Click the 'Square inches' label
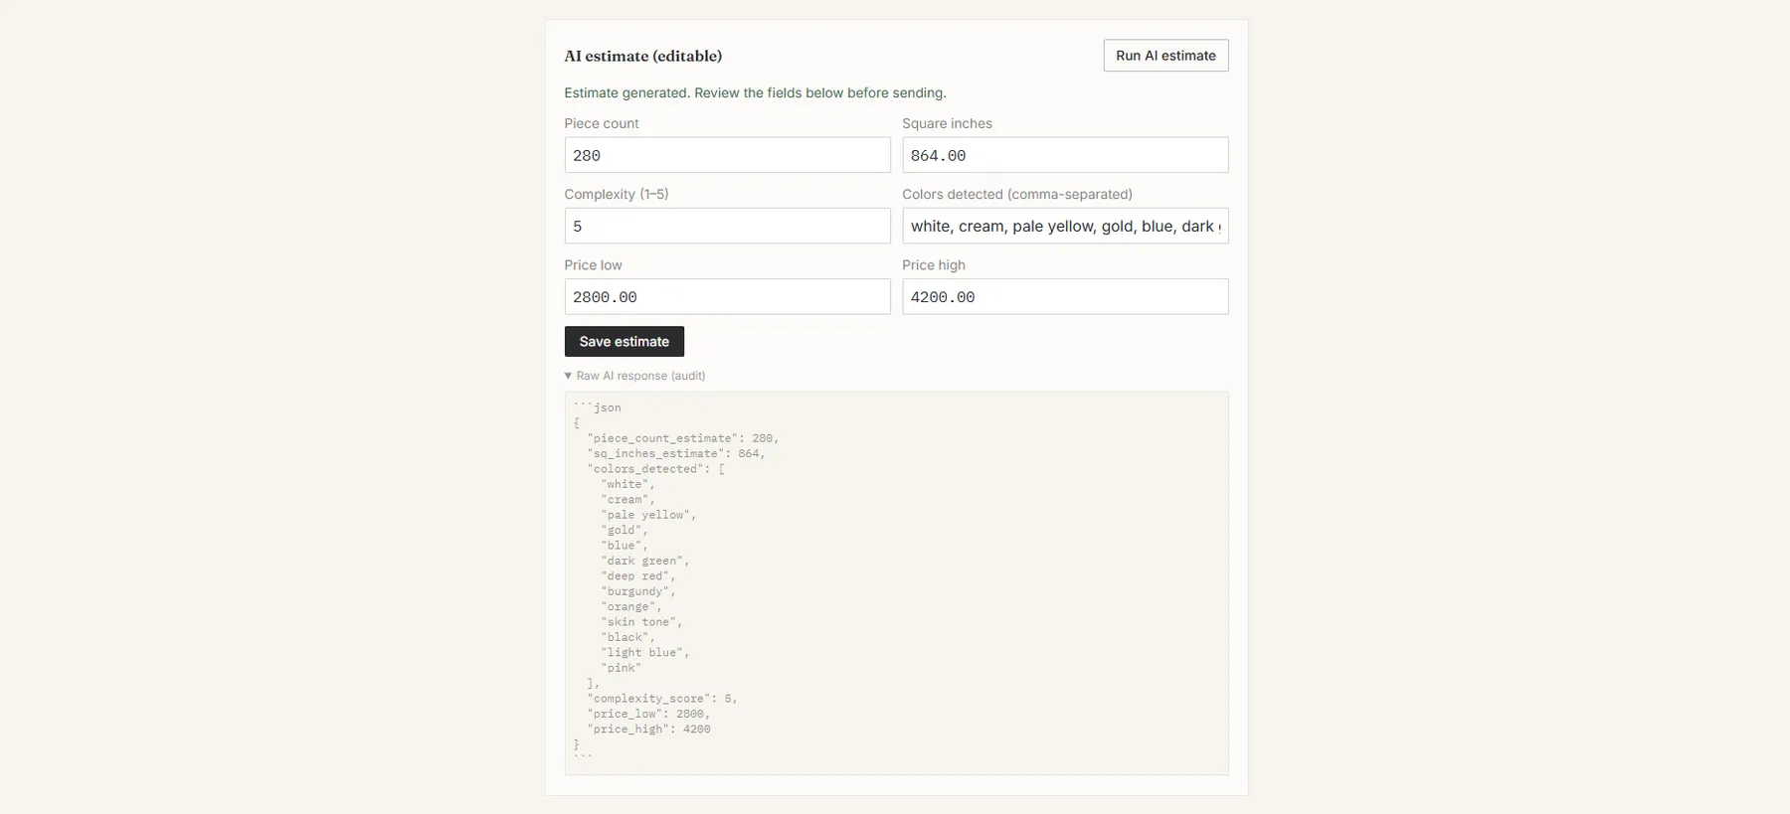This screenshot has width=1790, height=814. [x=947, y=123]
